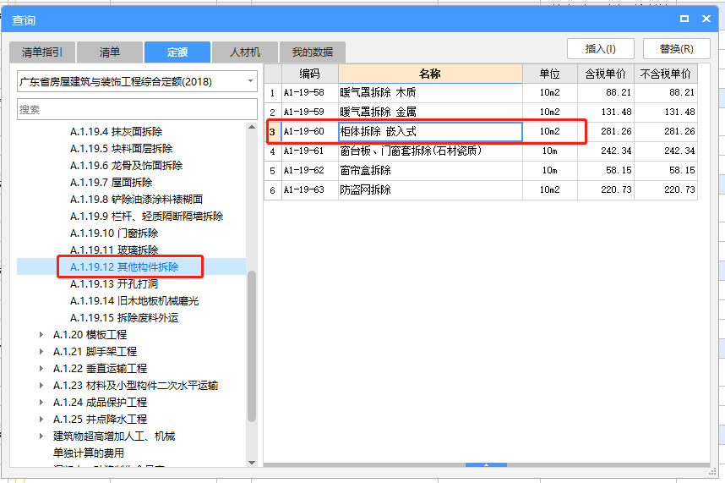Click the 编码 column header

tap(310, 74)
